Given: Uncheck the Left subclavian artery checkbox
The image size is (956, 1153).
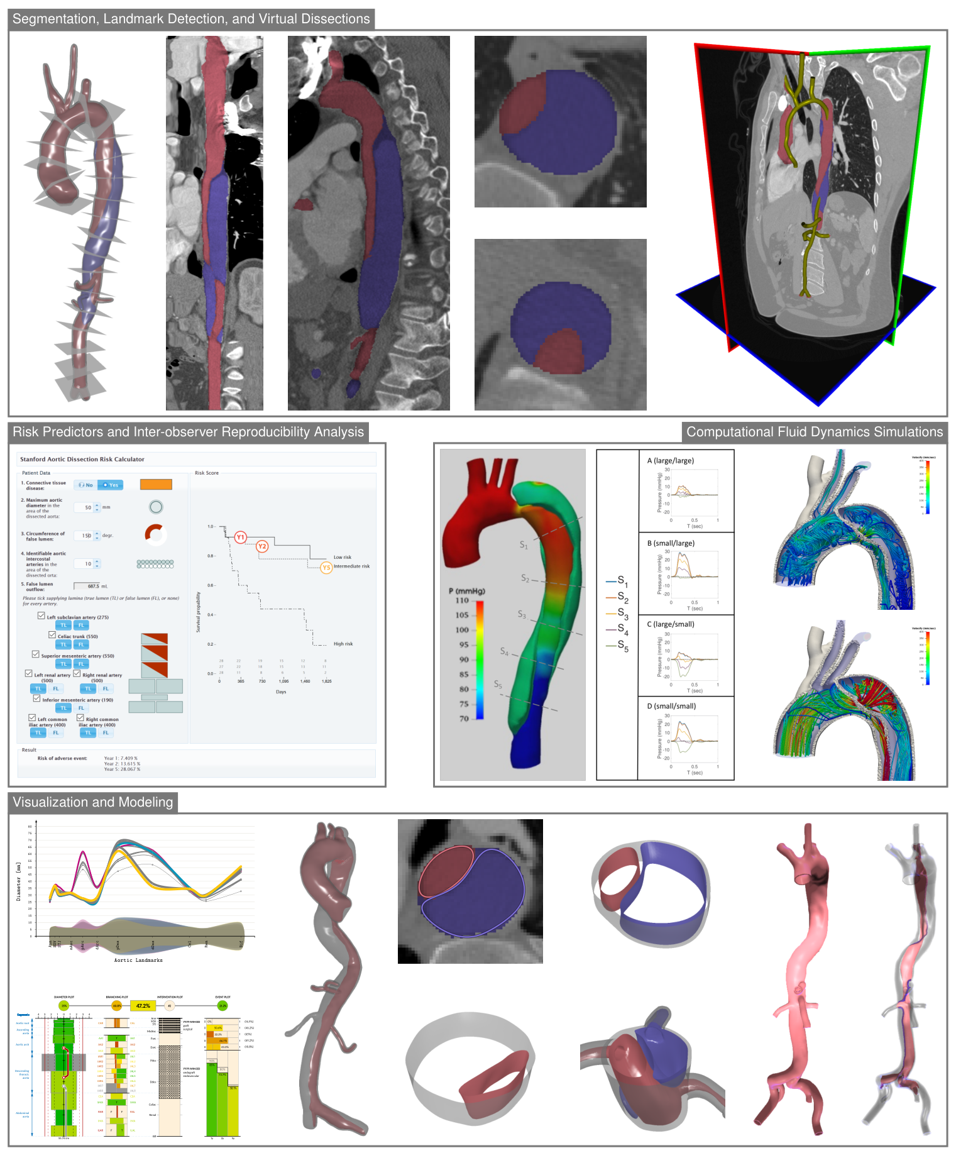Looking at the screenshot, I should [x=41, y=616].
